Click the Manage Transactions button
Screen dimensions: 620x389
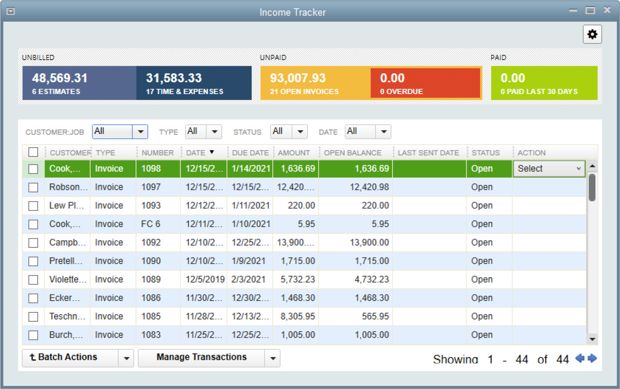[x=201, y=358]
